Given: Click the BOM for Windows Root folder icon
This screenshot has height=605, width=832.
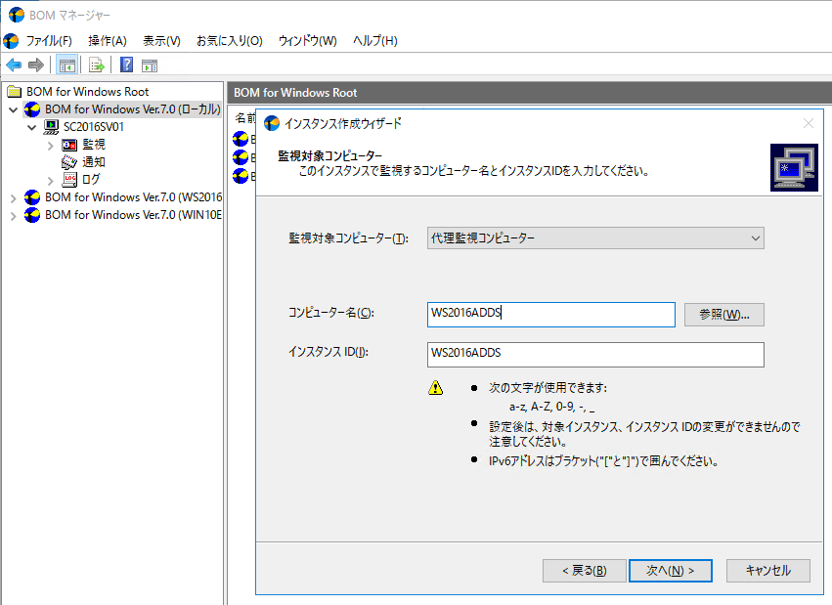Looking at the screenshot, I should (15, 92).
